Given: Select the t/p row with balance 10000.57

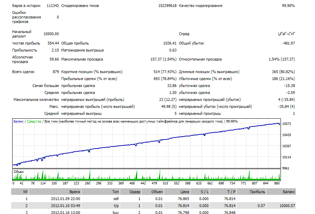Looking at the screenshot, I should 153,206.
